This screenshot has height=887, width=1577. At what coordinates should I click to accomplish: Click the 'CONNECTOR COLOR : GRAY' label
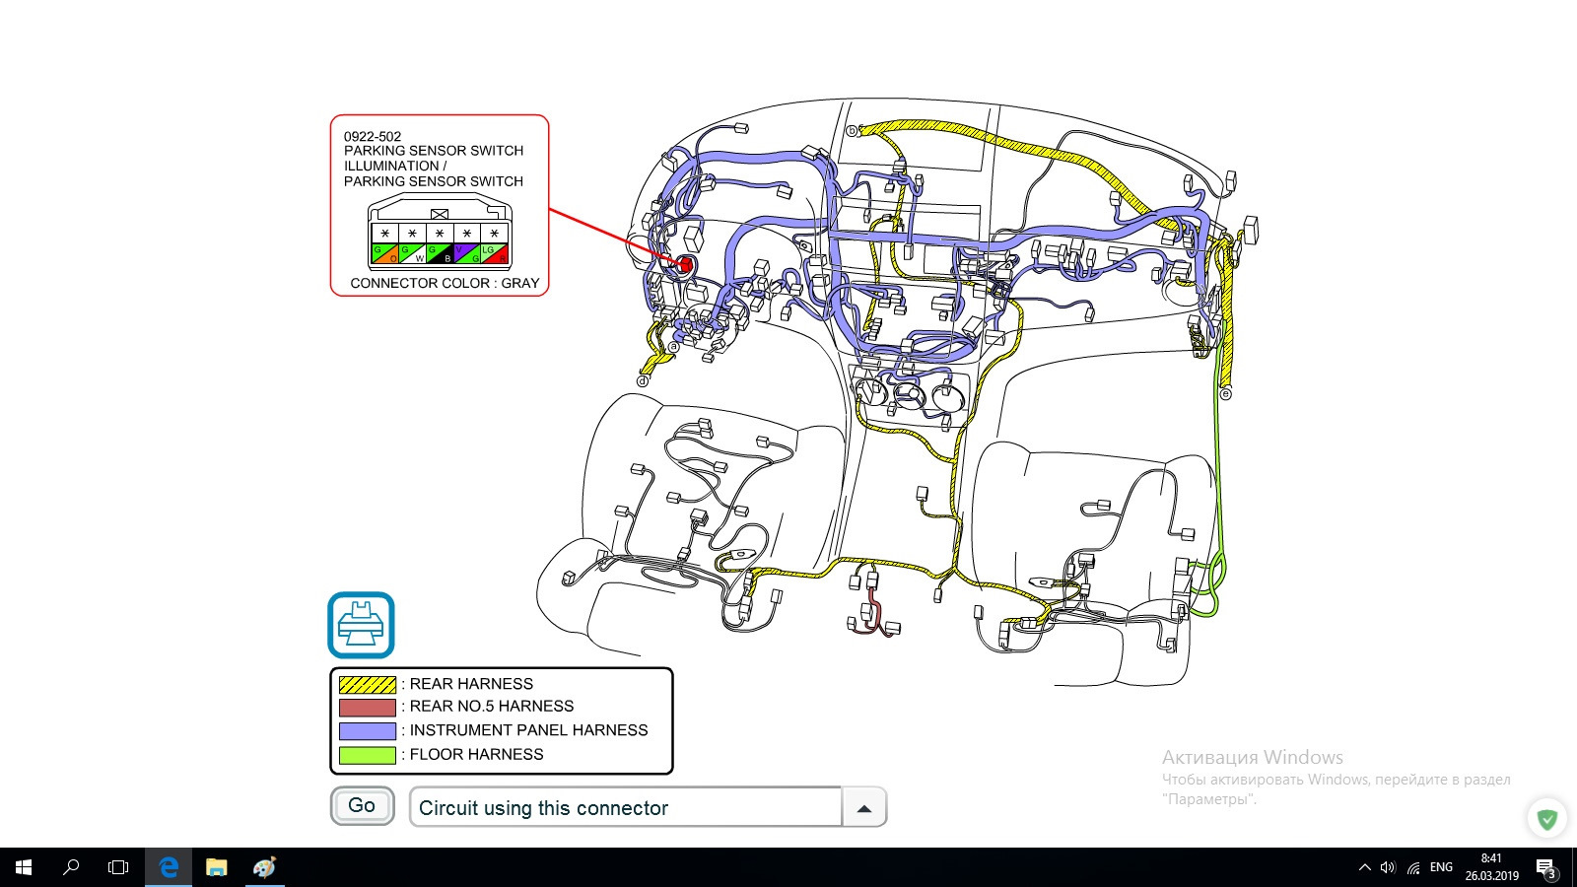pos(445,283)
